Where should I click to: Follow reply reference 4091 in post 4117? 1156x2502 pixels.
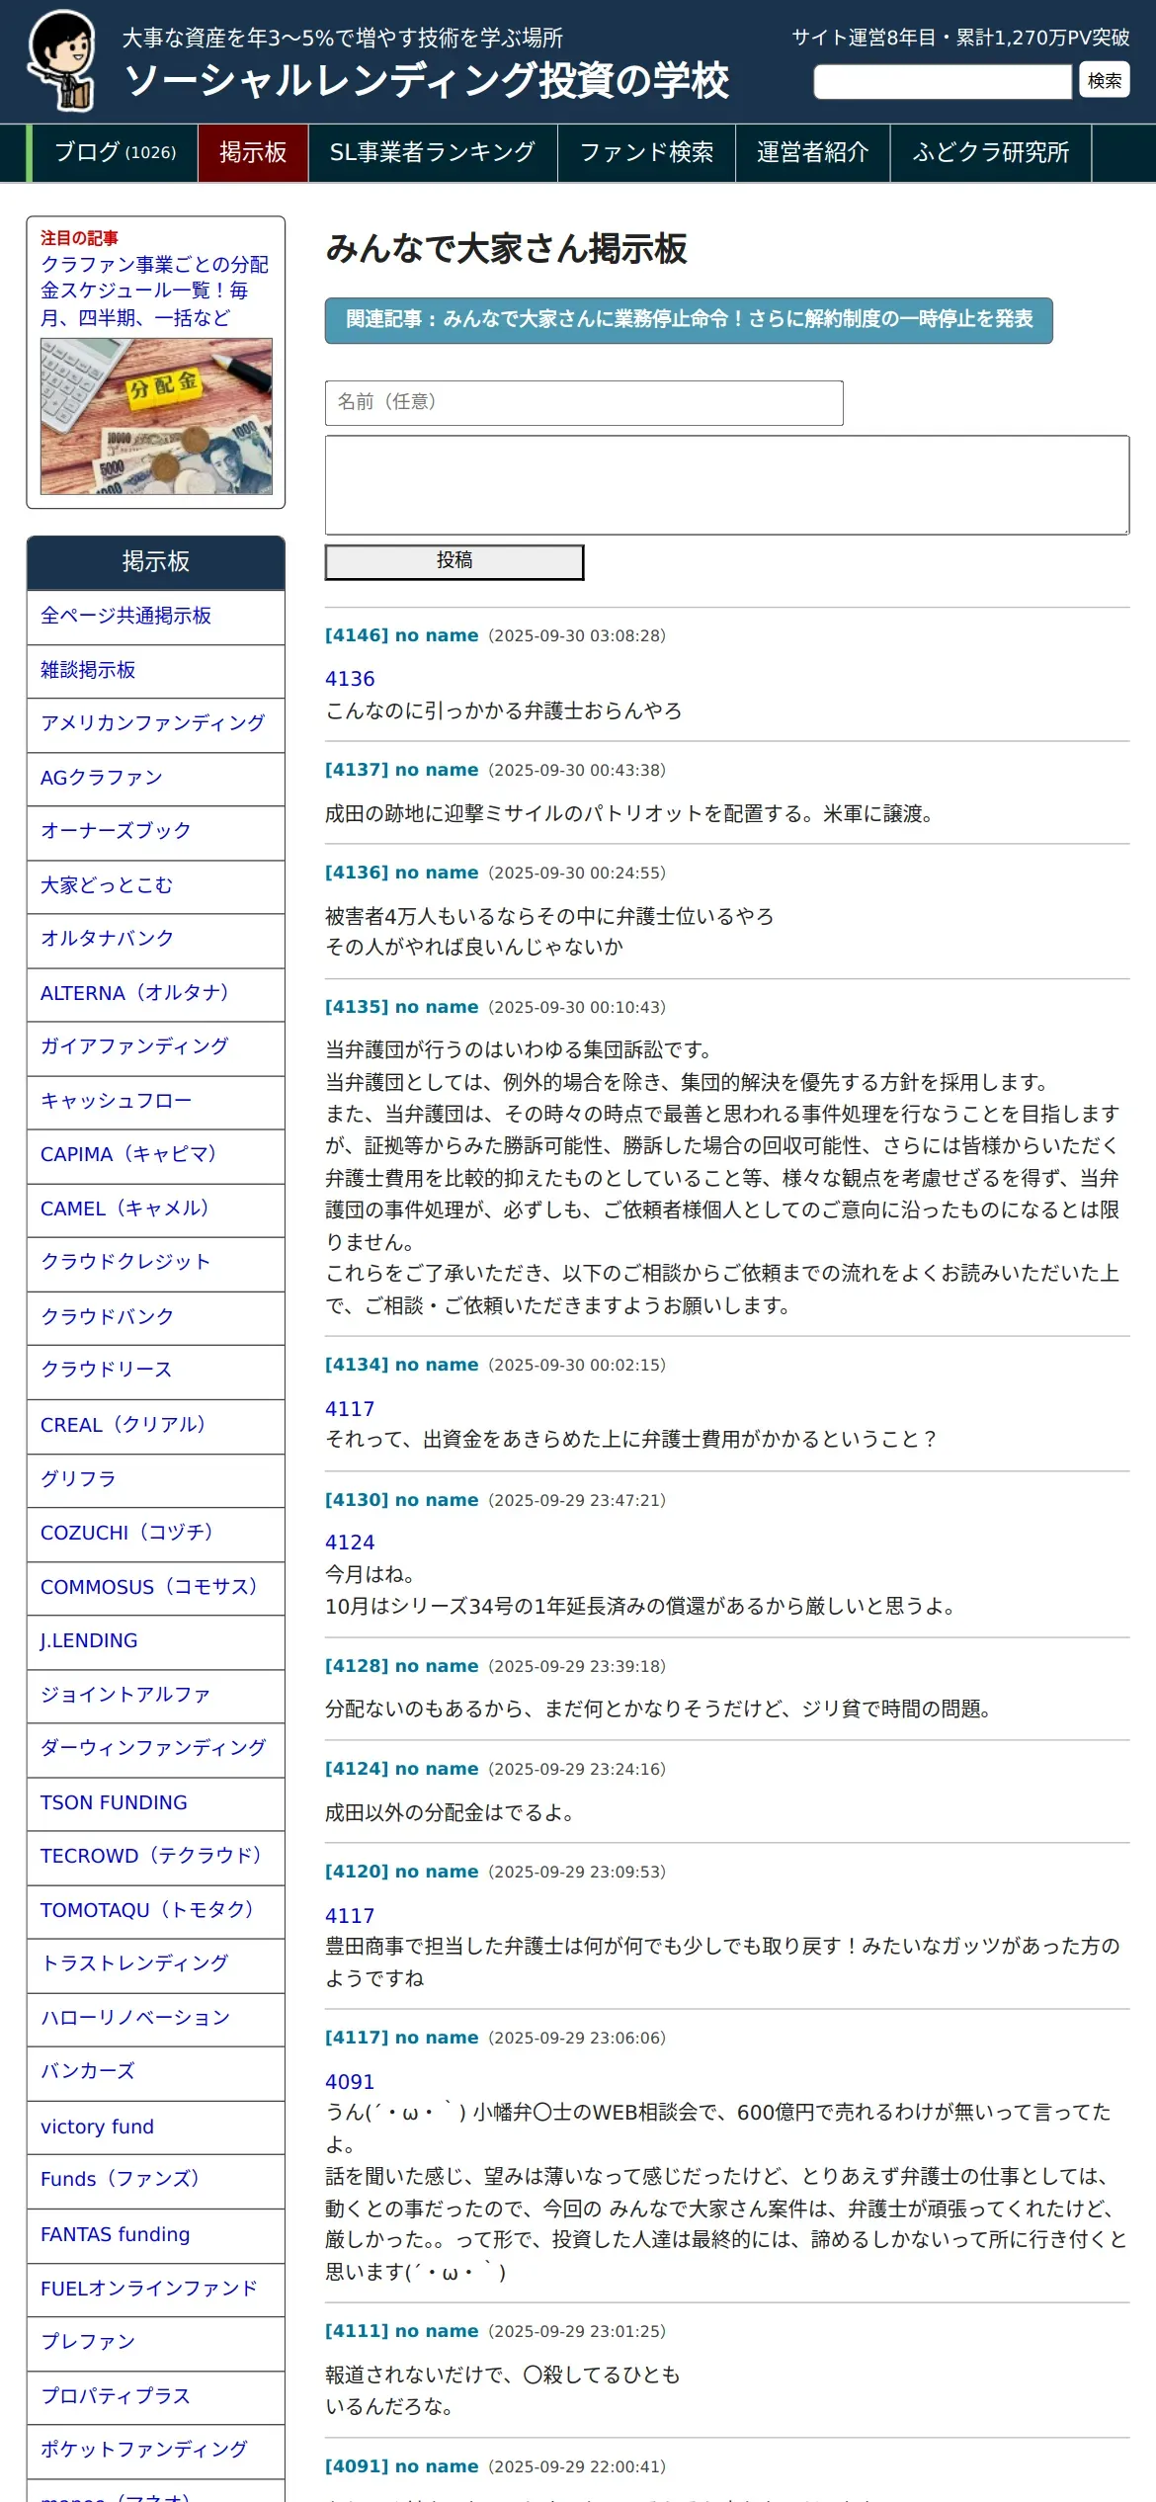350,2081
